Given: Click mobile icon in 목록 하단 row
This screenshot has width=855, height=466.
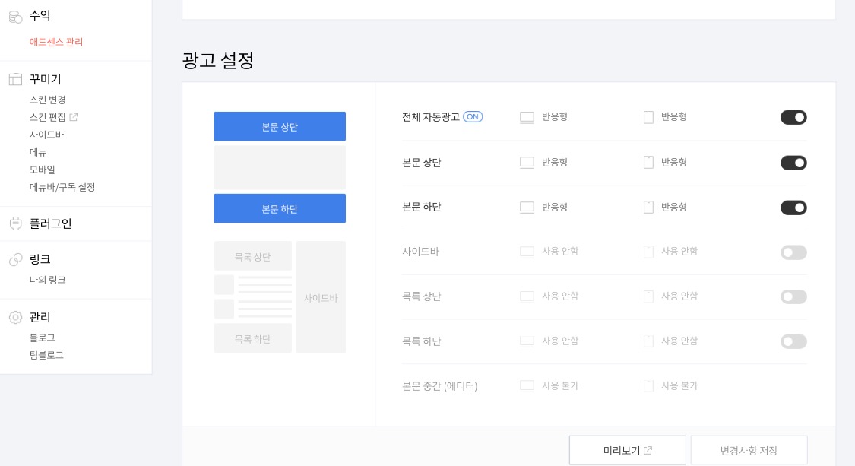Looking at the screenshot, I should click(648, 341).
